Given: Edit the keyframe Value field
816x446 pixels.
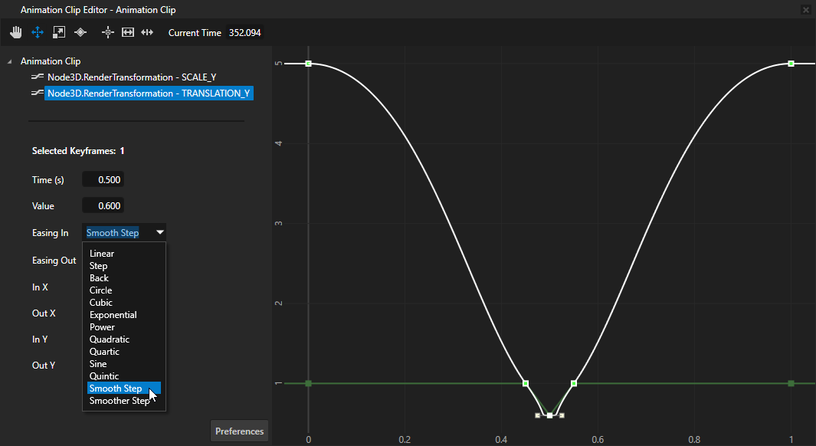Looking at the screenshot, I should pyautogui.click(x=102, y=205).
